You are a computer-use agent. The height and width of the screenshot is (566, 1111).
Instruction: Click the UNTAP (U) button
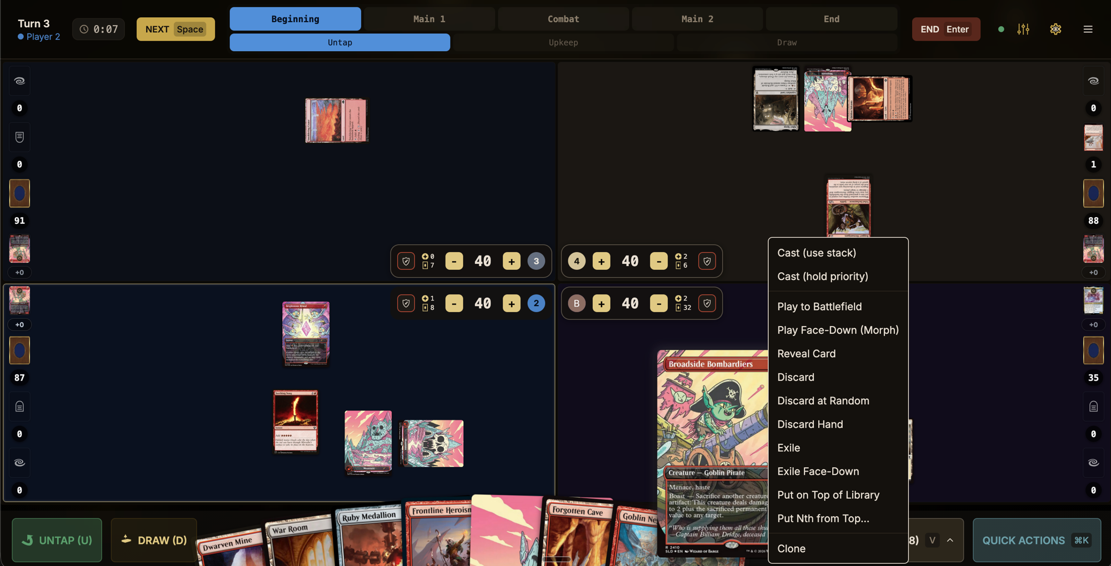57,540
